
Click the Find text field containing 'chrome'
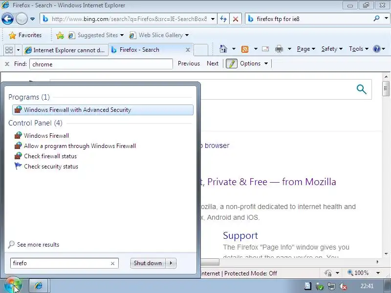[101, 64]
